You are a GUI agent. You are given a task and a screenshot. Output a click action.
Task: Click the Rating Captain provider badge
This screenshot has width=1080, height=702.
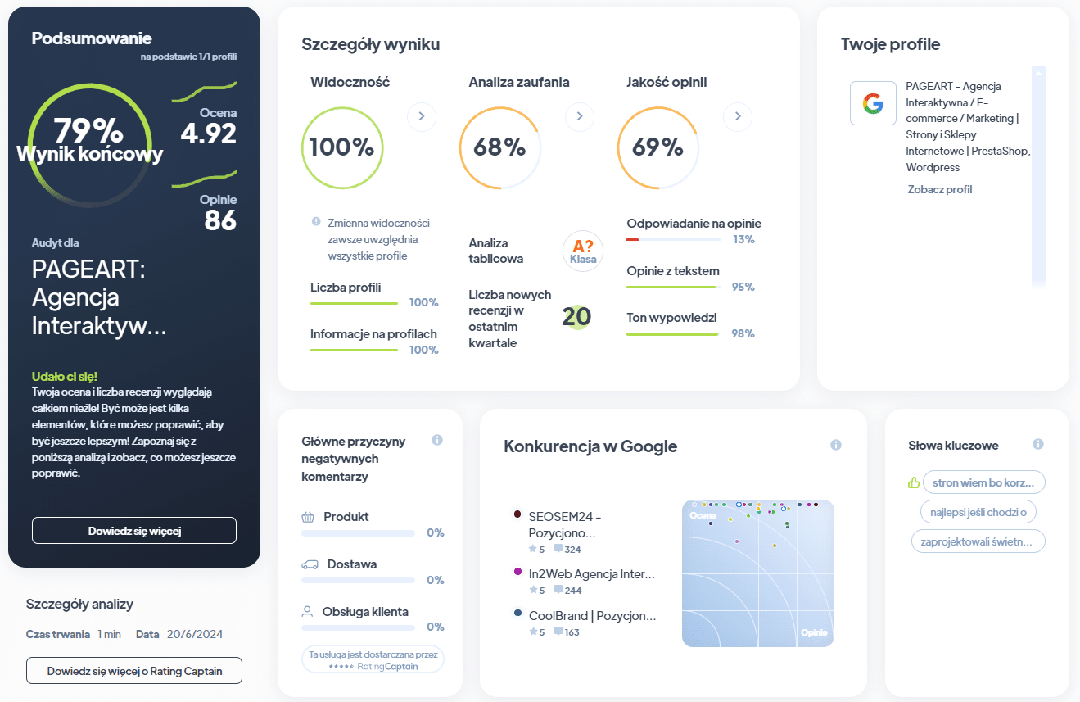tap(373, 660)
